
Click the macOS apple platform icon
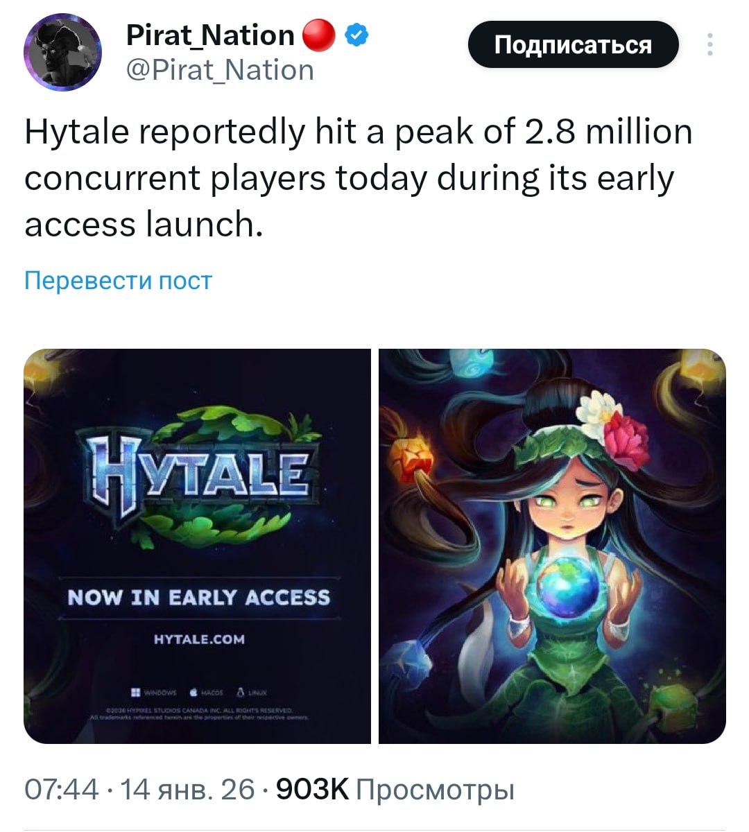click(x=193, y=692)
